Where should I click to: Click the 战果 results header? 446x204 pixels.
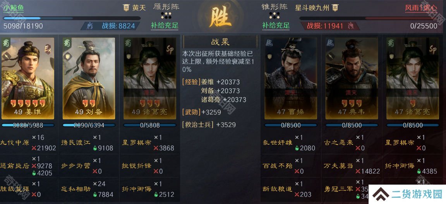(x=220, y=42)
